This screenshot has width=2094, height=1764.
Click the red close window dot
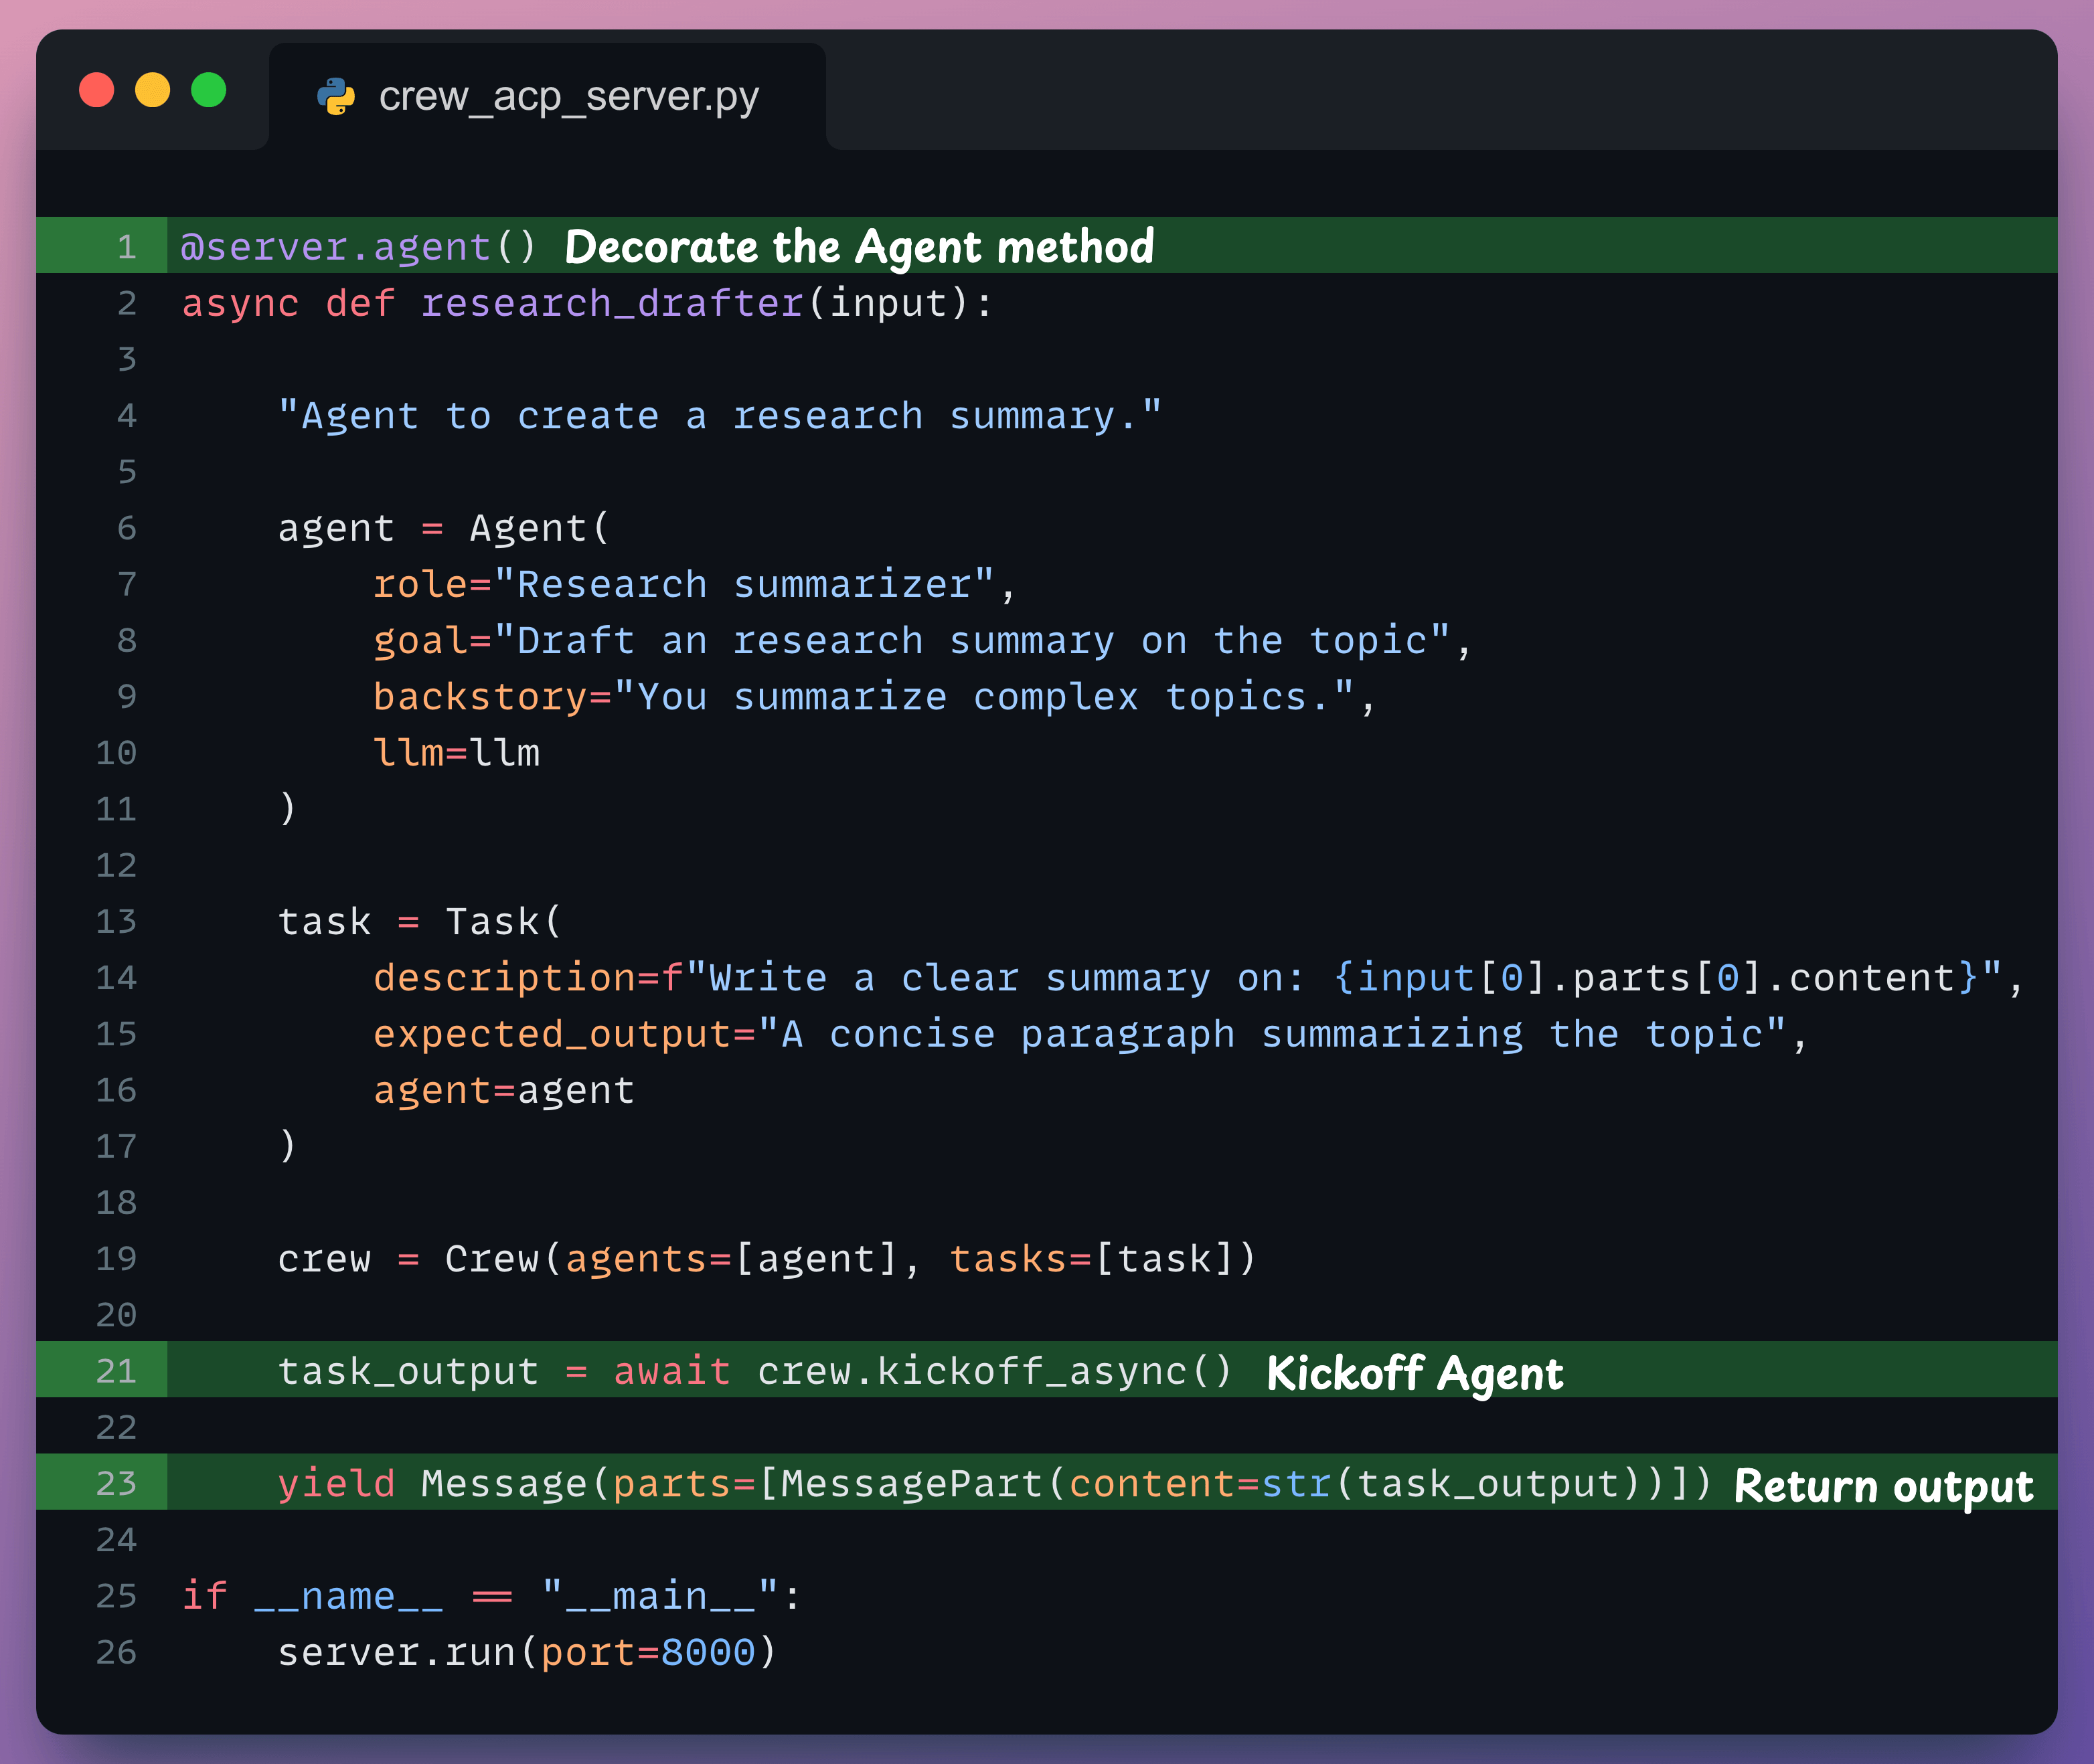pyautogui.click(x=97, y=90)
